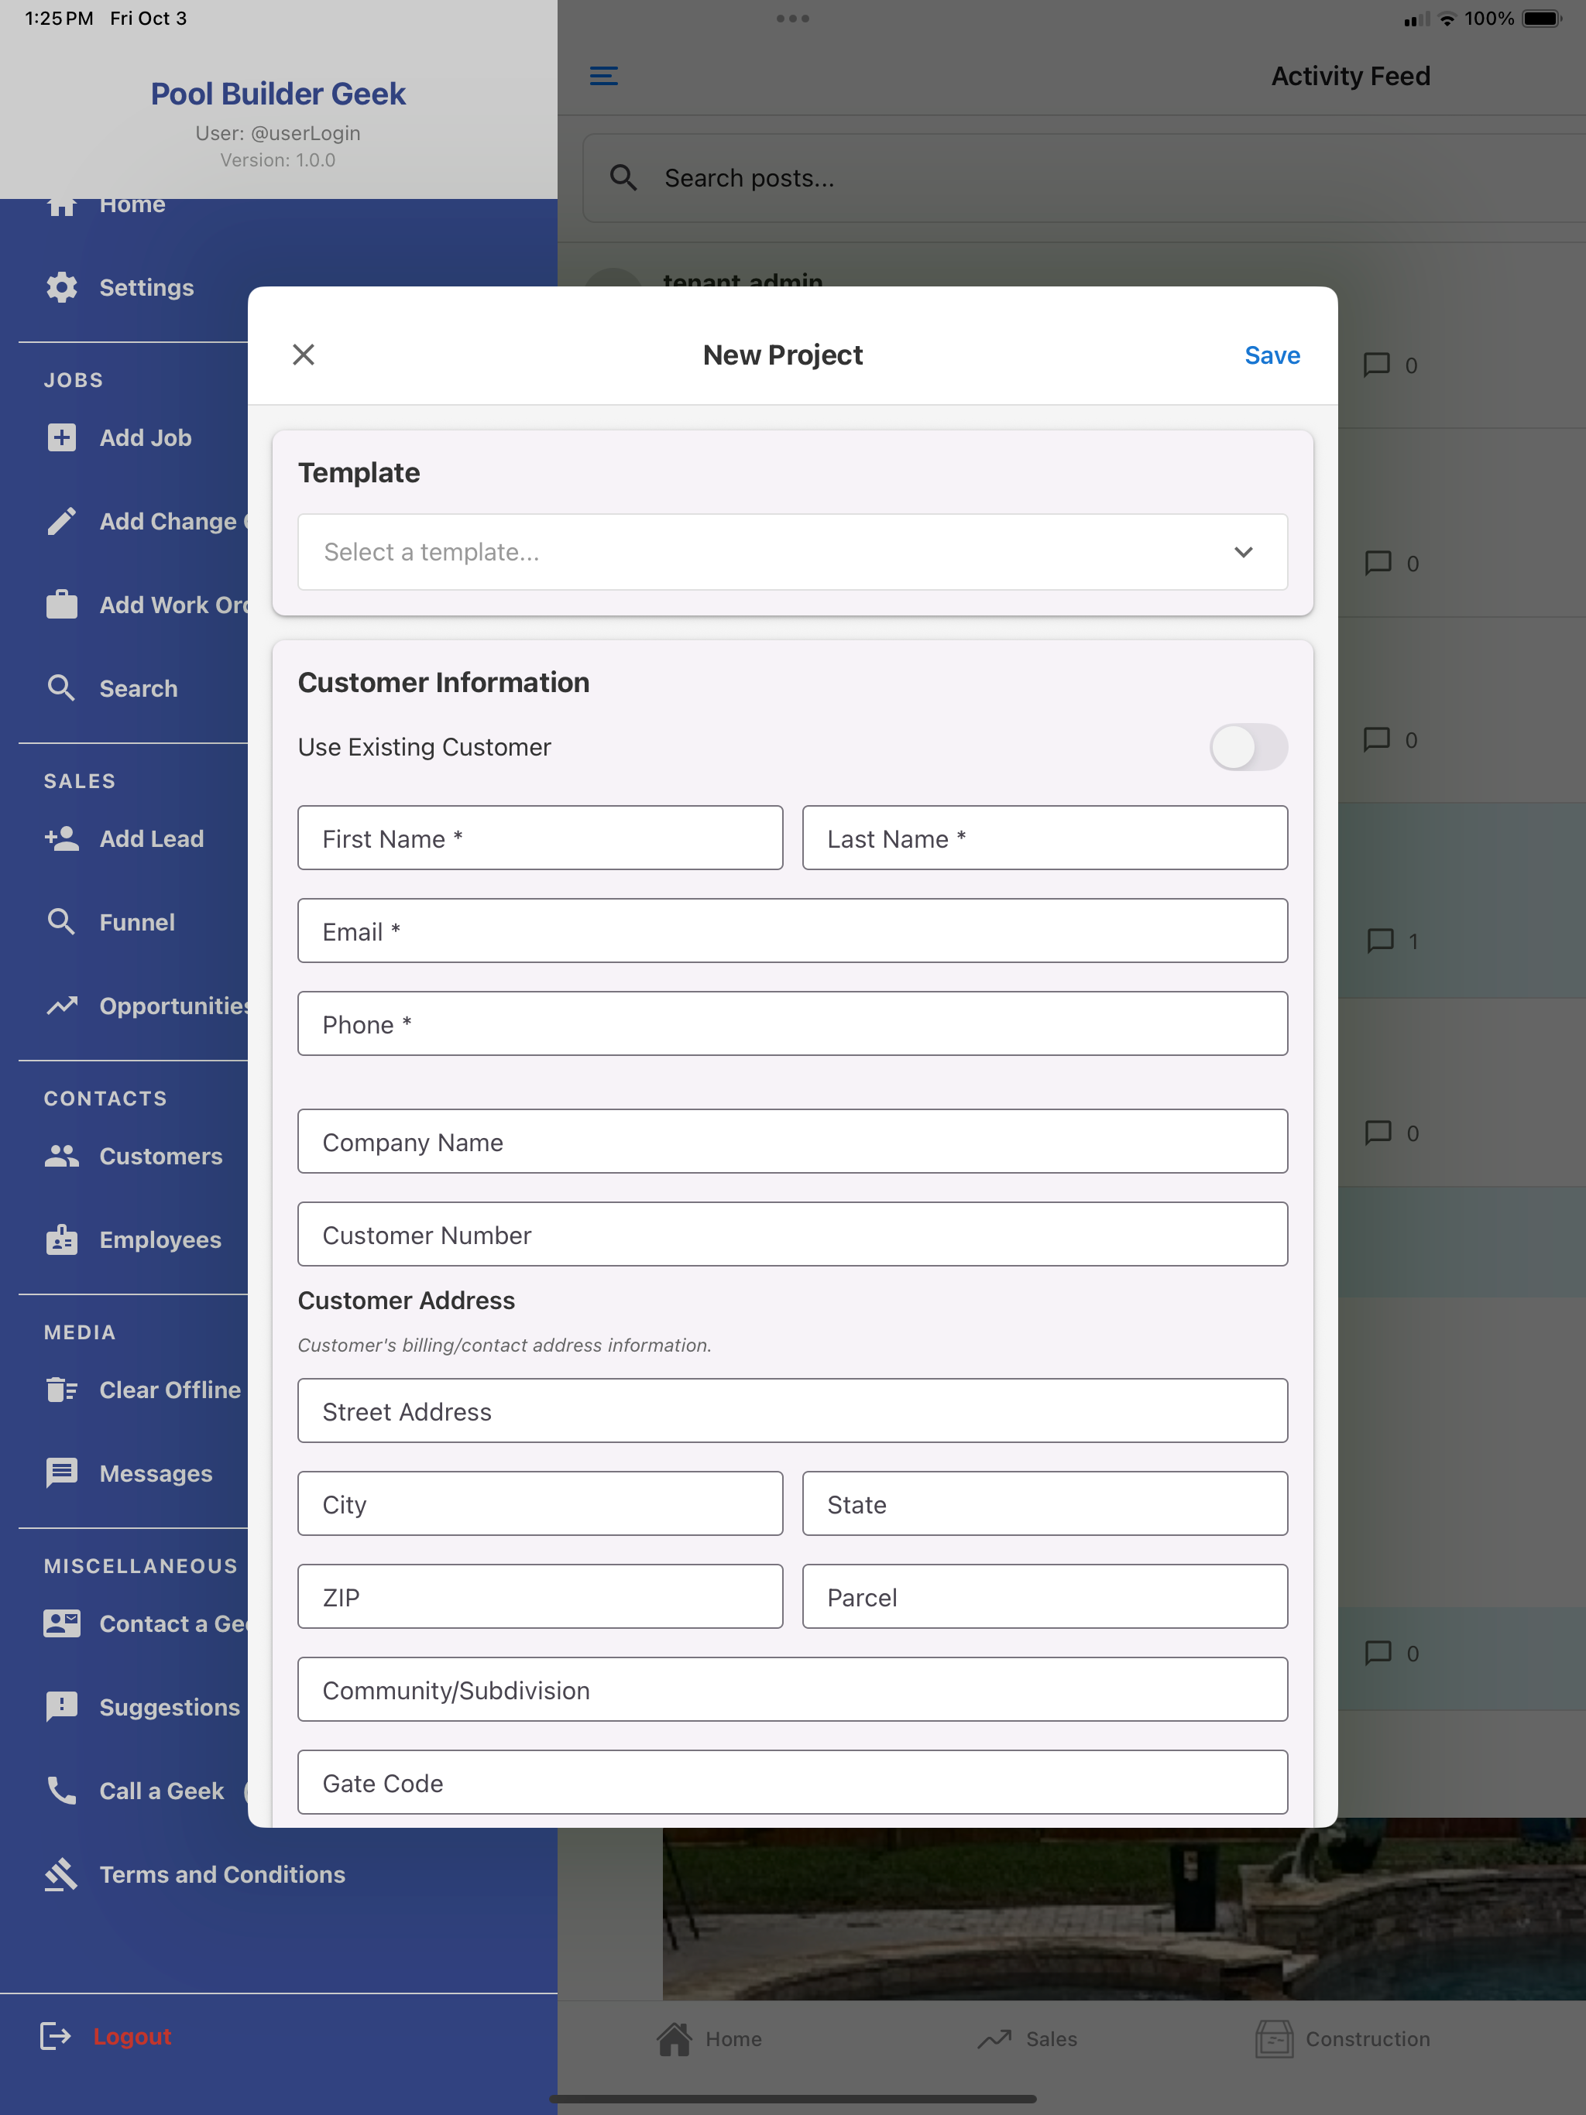1586x2115 pixels.
Task: Open Messages menu item
Action: point(156,1472)
